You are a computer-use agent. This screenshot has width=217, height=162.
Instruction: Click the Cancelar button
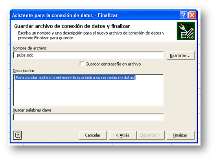coord(93,135)
